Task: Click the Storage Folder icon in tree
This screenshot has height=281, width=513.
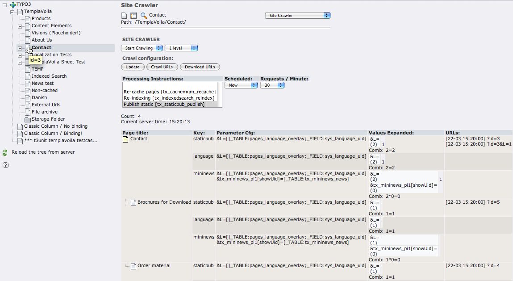Action: 27,119
